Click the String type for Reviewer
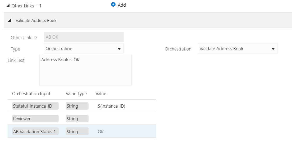 tap(77, 119)
